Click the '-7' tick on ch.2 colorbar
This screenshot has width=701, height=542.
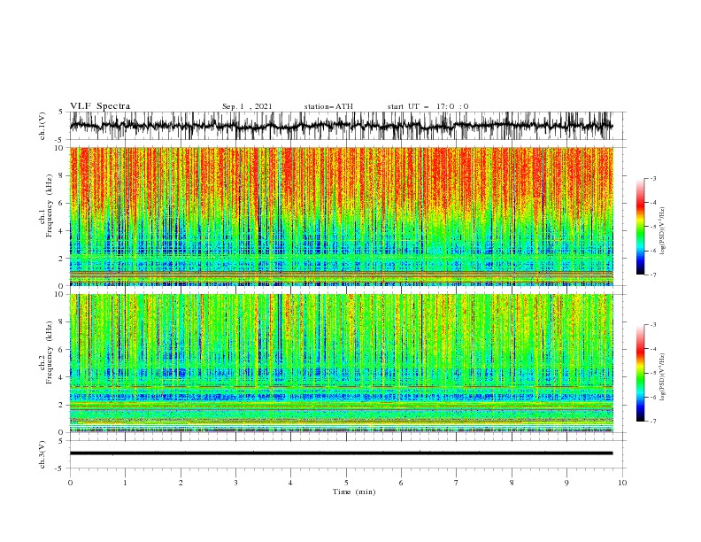652,422
